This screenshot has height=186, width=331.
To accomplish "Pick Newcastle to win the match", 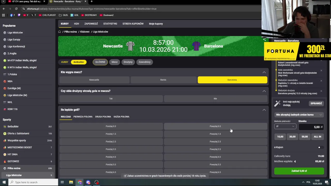I will [94, 80].
